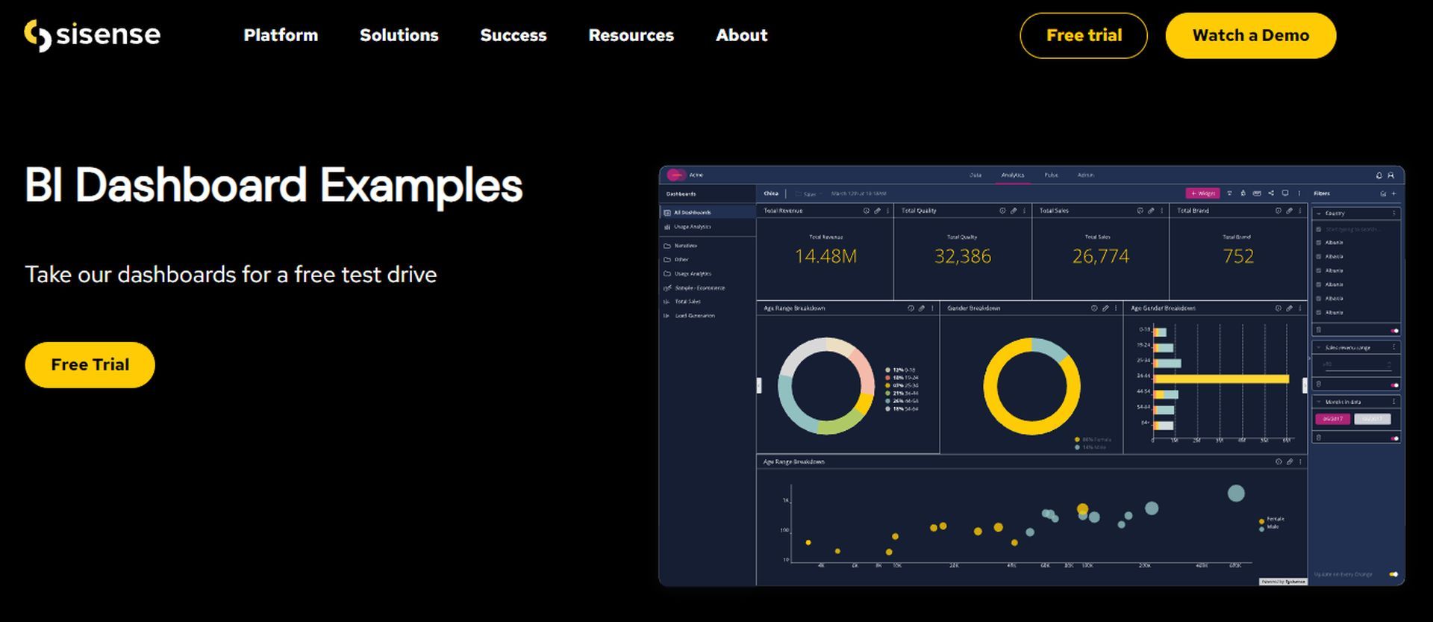Click the email icon in dashboard toolbar
Viewport: 1433px width, 622px height.
click(1257, 193)
